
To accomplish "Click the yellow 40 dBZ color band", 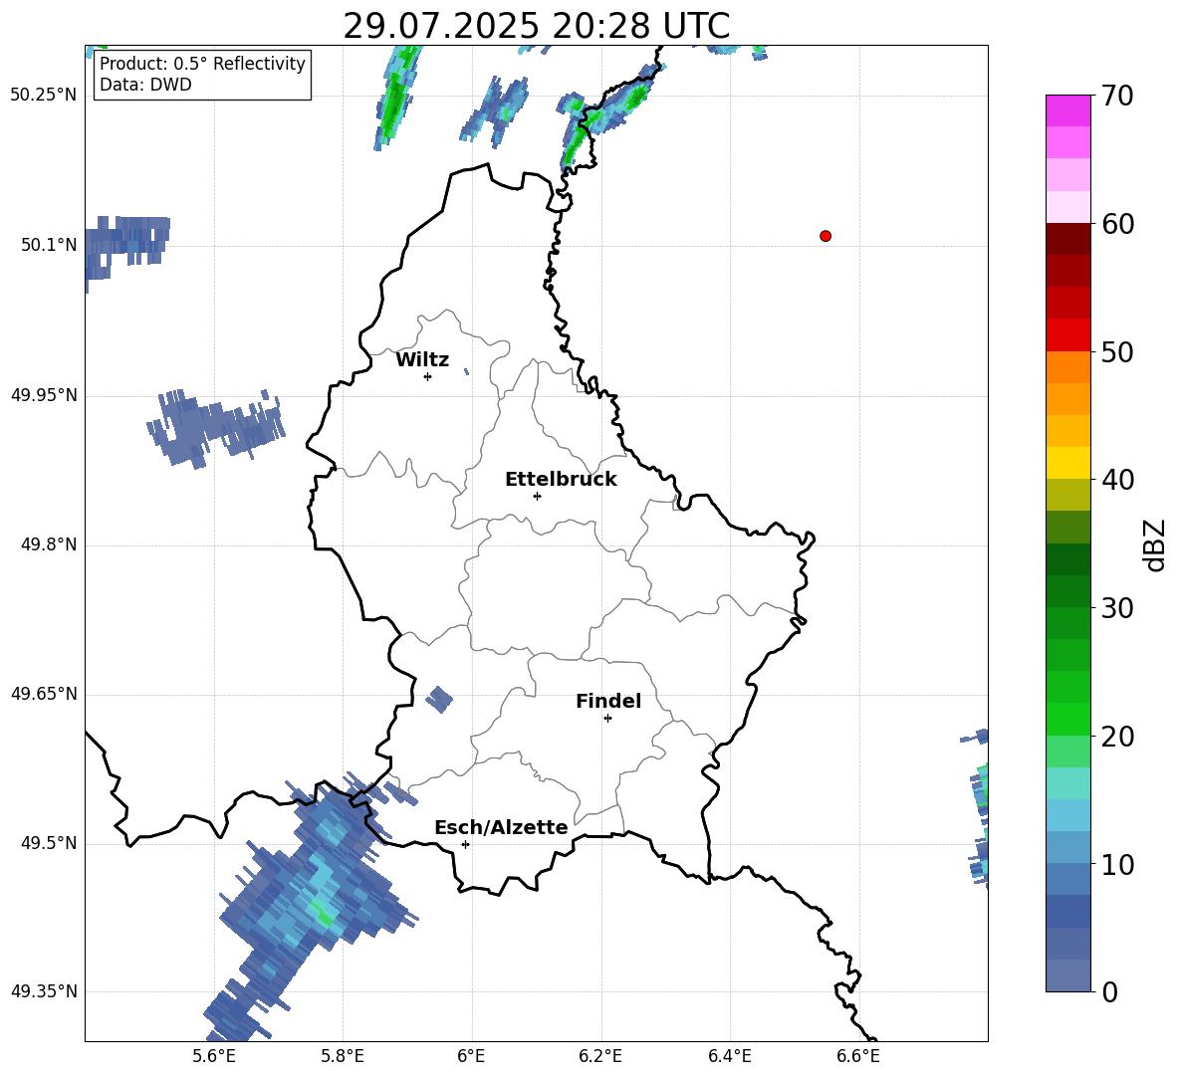I will [1068, 463].
